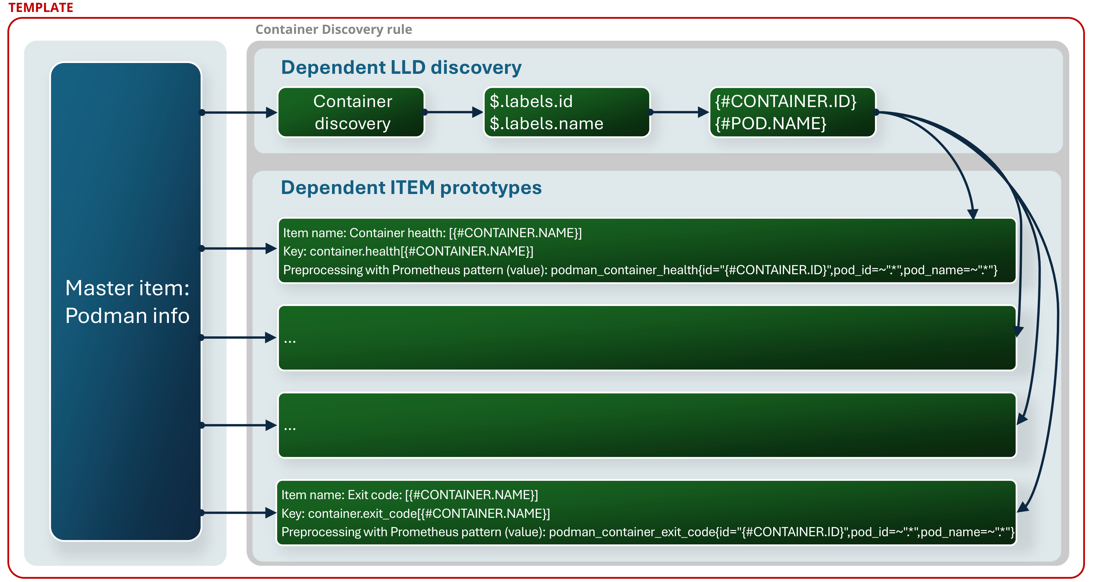Screen dimensions: 1093x582
Task: Click the podman_container_health Prometheus pattern line
Action: point(640,270)
